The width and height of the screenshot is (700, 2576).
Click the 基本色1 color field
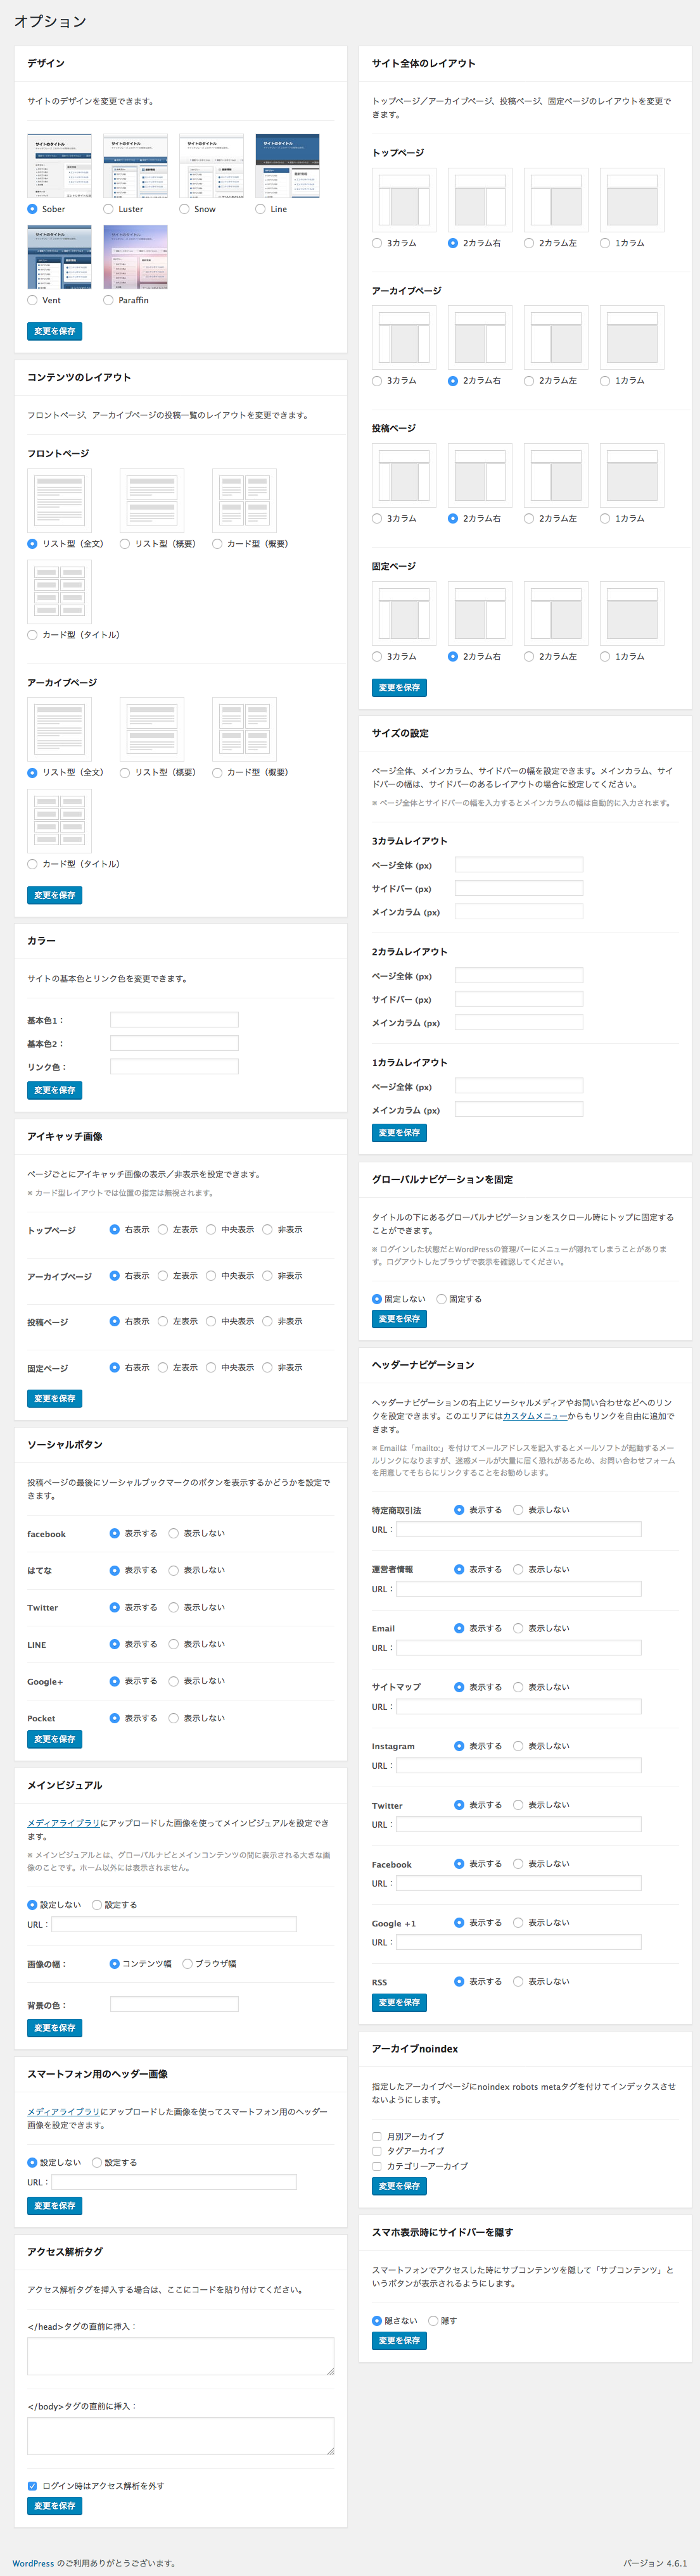point(174,1020)
